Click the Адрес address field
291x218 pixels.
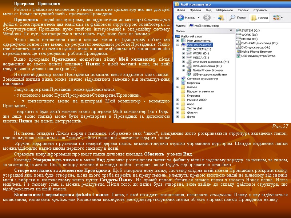click(x=239, y=25)
